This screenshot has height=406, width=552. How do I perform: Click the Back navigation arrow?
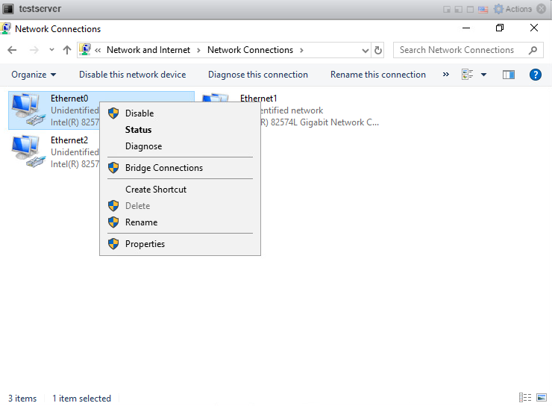coord(12,50)
